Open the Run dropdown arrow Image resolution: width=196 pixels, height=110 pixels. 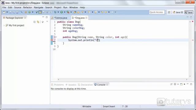(x=65, y=12)
